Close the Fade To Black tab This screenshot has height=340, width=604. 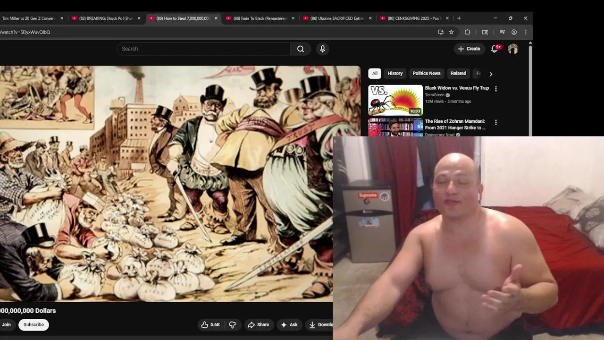pos(293,18)
